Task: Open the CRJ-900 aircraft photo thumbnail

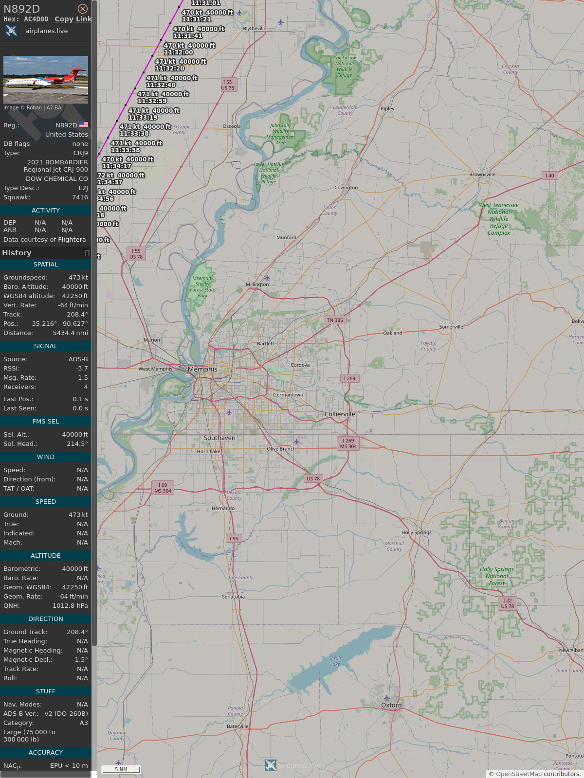Action: (46, 79)
